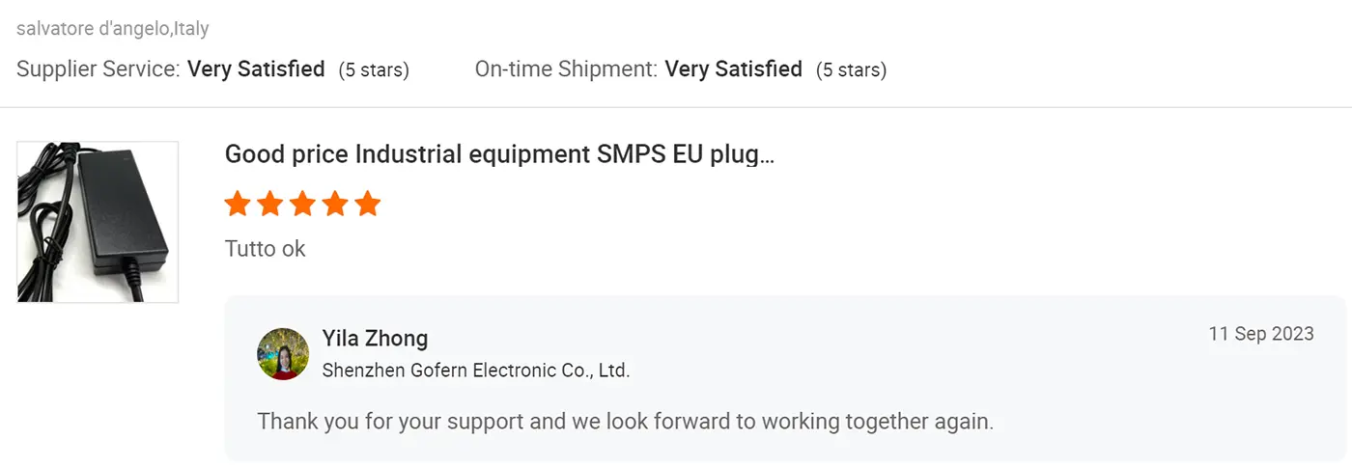Click the Supplier Service Very Satisfied rating
This screenshot has height=468, width=1352.
pyautogui.click(x=256, y=69)
